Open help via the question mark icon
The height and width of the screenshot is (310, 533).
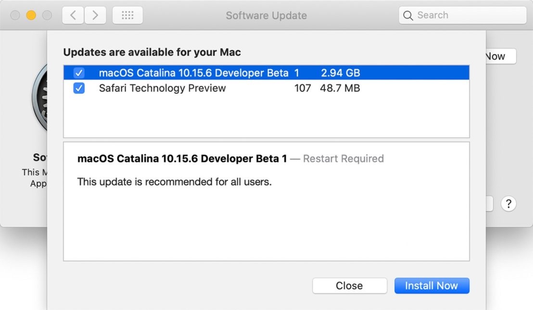[508, 204]
